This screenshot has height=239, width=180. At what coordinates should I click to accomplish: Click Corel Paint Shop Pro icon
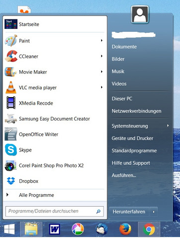pos(11,165)
